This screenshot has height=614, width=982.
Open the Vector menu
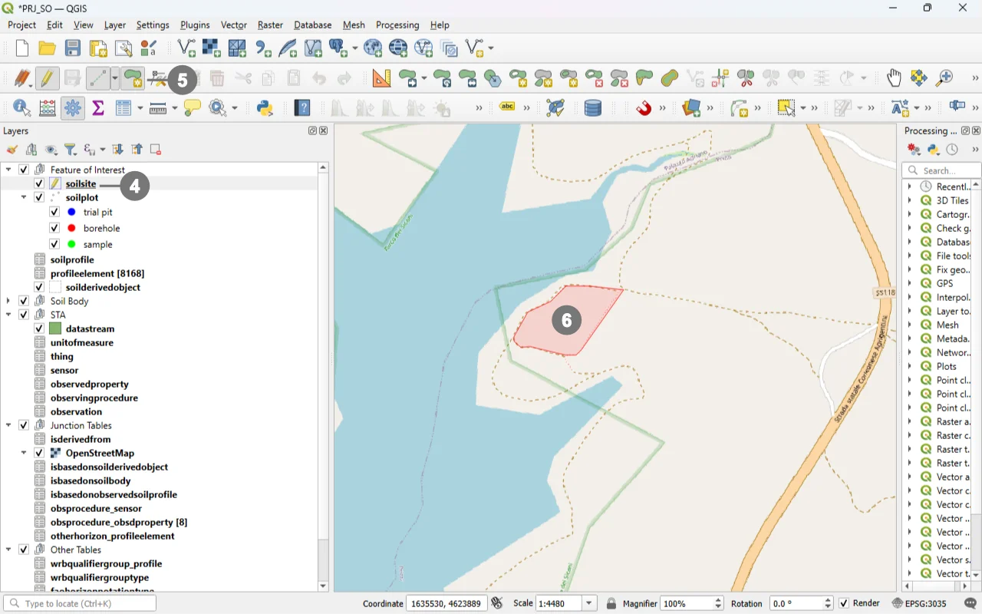point(233,25)
